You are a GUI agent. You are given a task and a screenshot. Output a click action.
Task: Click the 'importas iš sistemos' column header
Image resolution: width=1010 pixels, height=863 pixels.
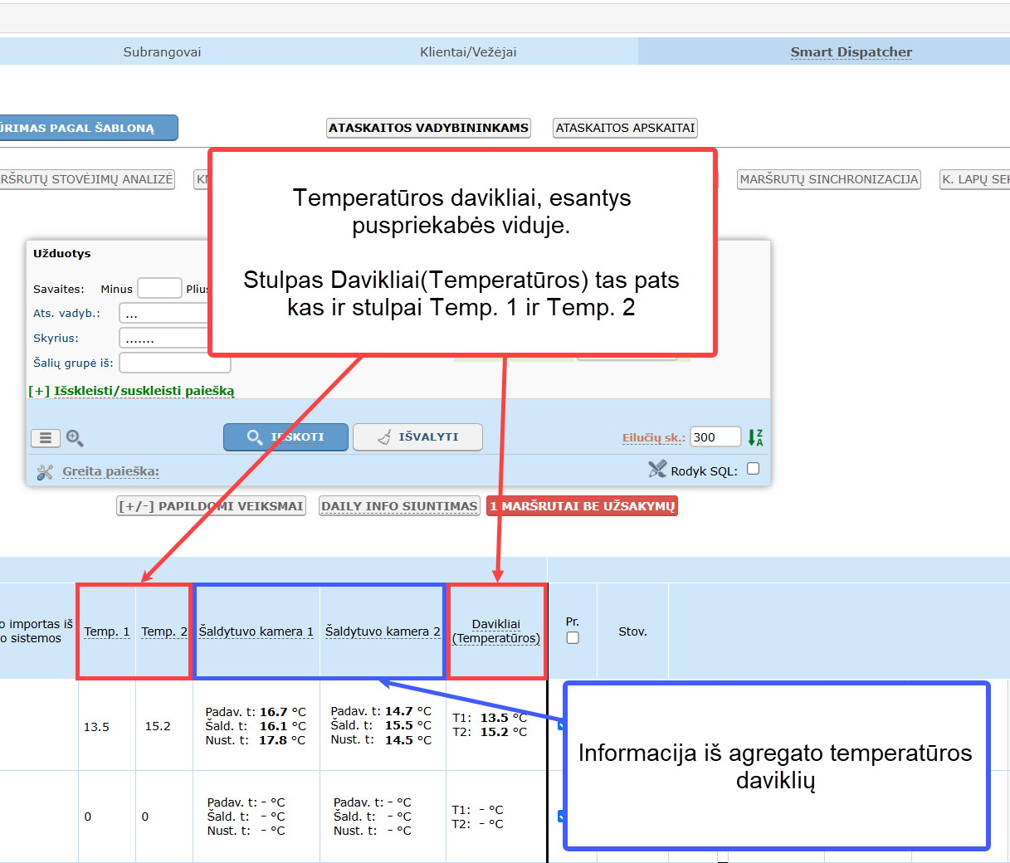(37, 631)
